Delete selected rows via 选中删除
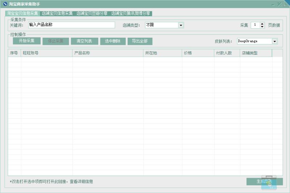290x193 pixels. coord(113,41)
